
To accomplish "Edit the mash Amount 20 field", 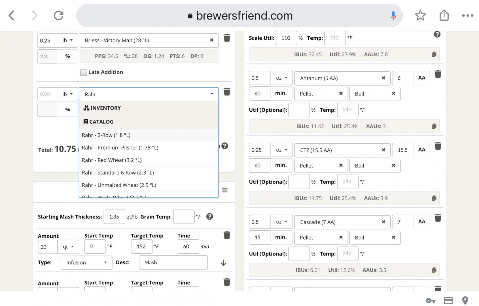I will (48, 246).
